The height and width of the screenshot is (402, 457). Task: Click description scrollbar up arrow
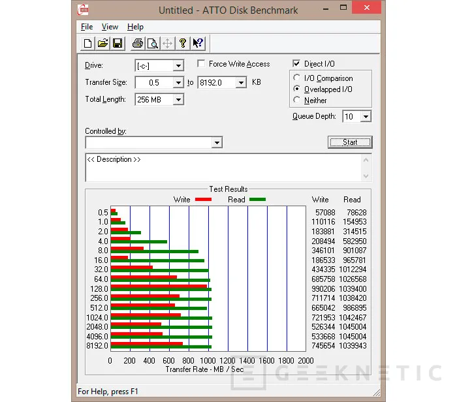coord(366,160)
